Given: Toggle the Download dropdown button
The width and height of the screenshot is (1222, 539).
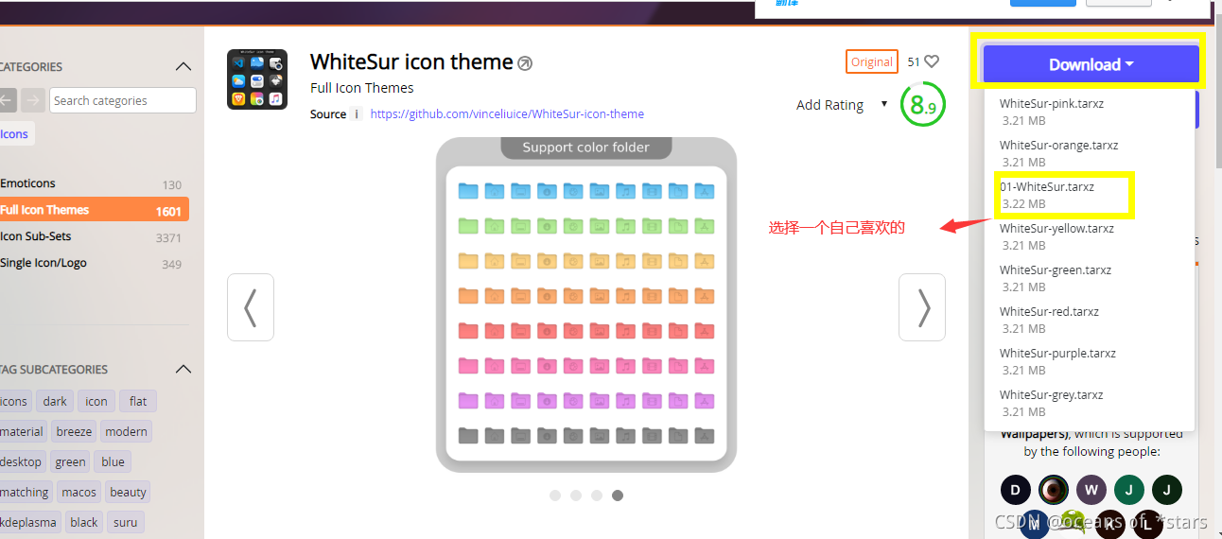Looking at the screenshot, I should tap(1091, 64).
